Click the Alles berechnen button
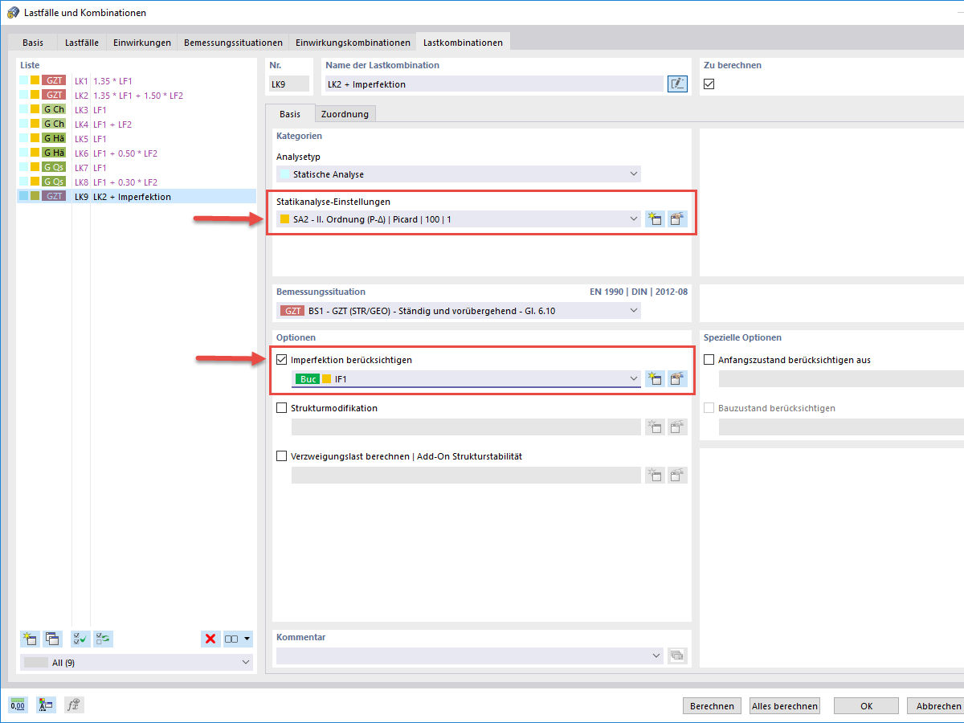 pyautogui.click(x=784, y=705)
